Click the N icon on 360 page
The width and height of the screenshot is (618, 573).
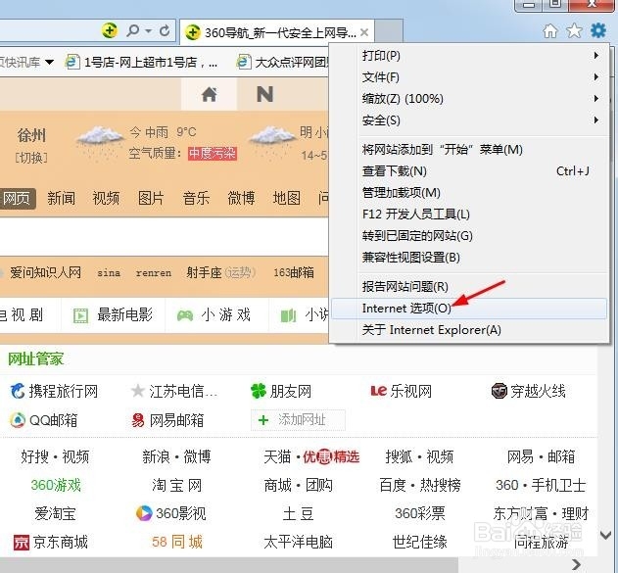click(x=264, y=94)
